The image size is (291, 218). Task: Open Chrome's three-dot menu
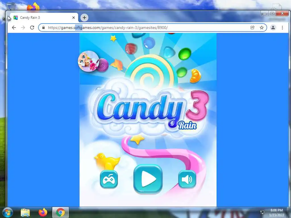coord(282,28)
